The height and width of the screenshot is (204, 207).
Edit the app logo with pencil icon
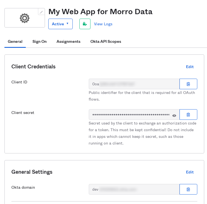pyautogui.click(x=41, y=12)
